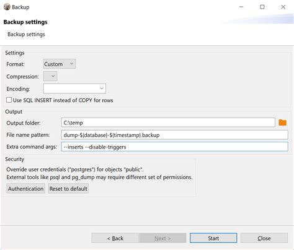Click the 'File name pattern:' label
The image size is (294, 250).
(28, 135)
